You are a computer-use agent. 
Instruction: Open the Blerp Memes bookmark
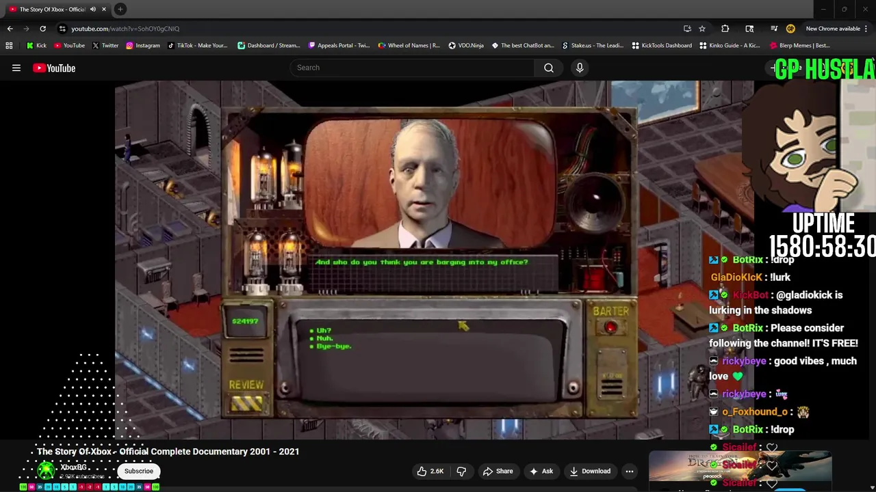click(799, 46)
